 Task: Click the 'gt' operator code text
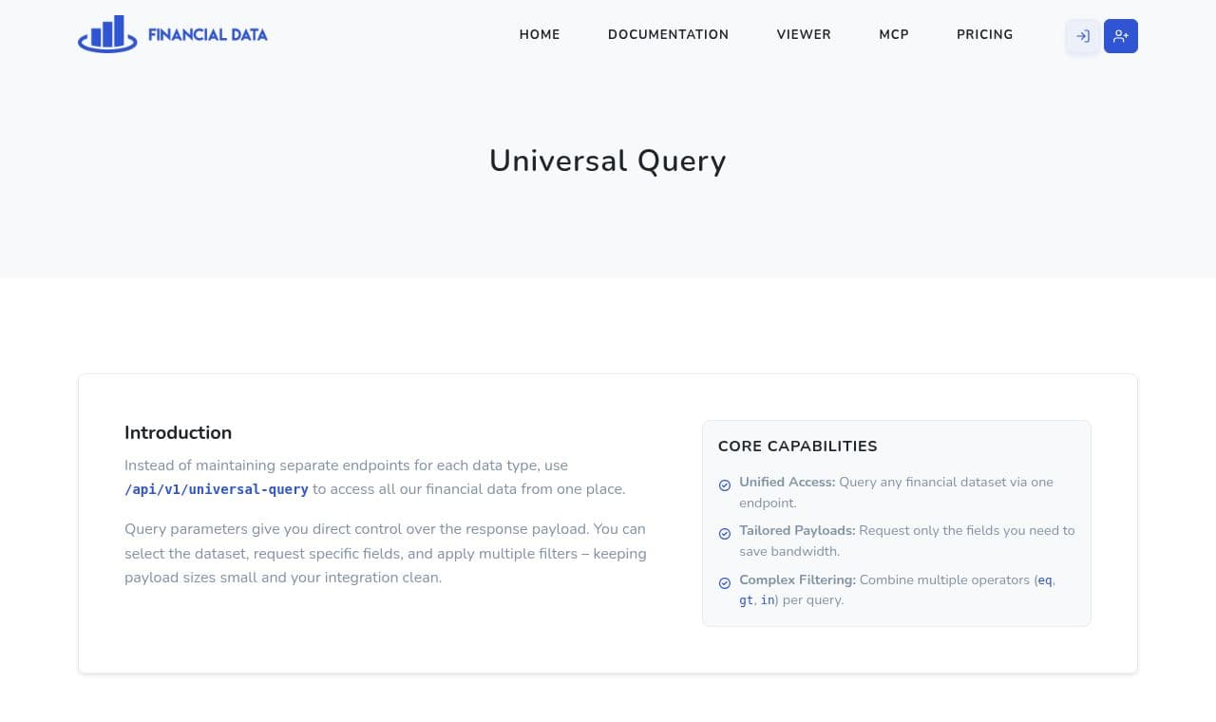click(747, 600)
